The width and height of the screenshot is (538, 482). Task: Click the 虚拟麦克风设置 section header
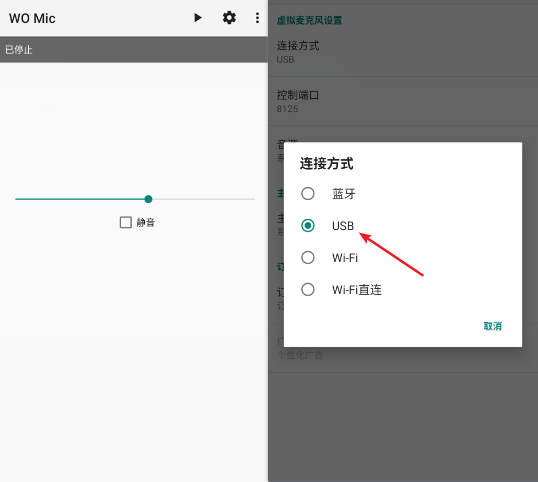310,20
